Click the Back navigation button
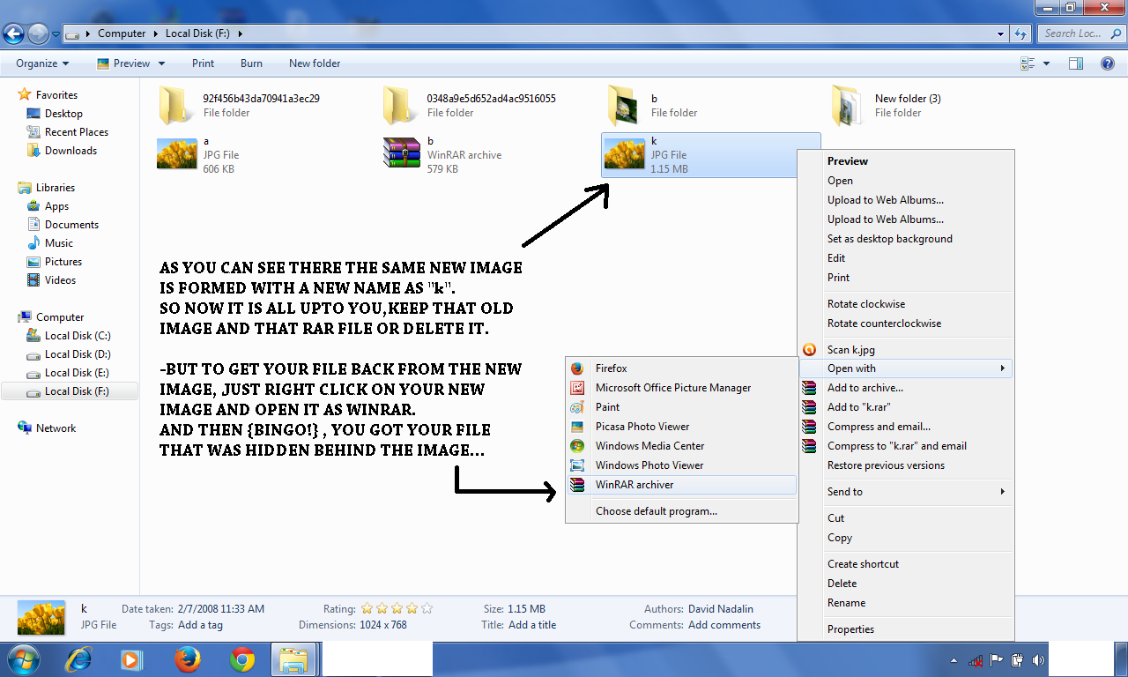Viewport: 1128px width, 677px height. [14, 34]
